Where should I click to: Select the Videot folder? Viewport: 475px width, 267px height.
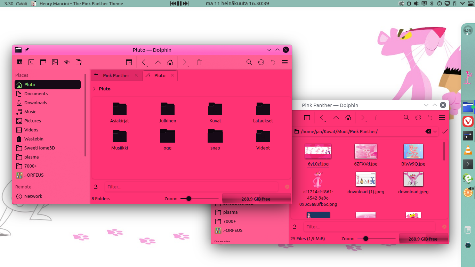(x=263, y=140)
